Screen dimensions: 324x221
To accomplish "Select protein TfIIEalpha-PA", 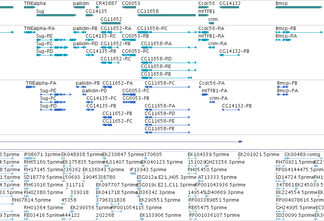I will click(x=30, y=87).
